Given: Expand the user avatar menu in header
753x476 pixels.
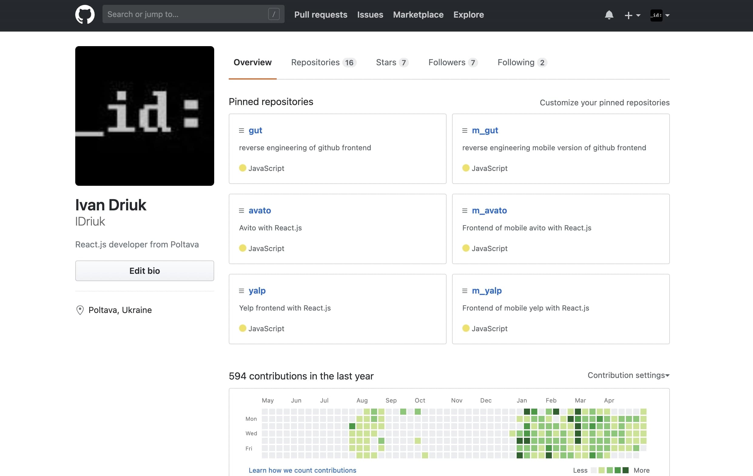Looking at the screenshot, I should point(660,15).
